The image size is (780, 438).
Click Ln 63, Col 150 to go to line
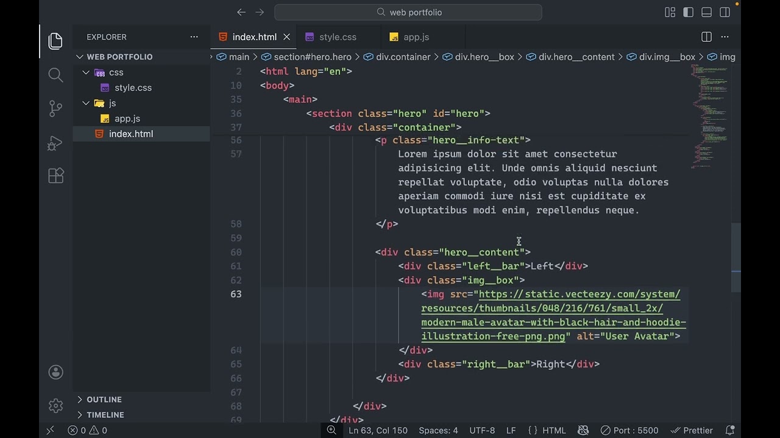coord(378,430)
